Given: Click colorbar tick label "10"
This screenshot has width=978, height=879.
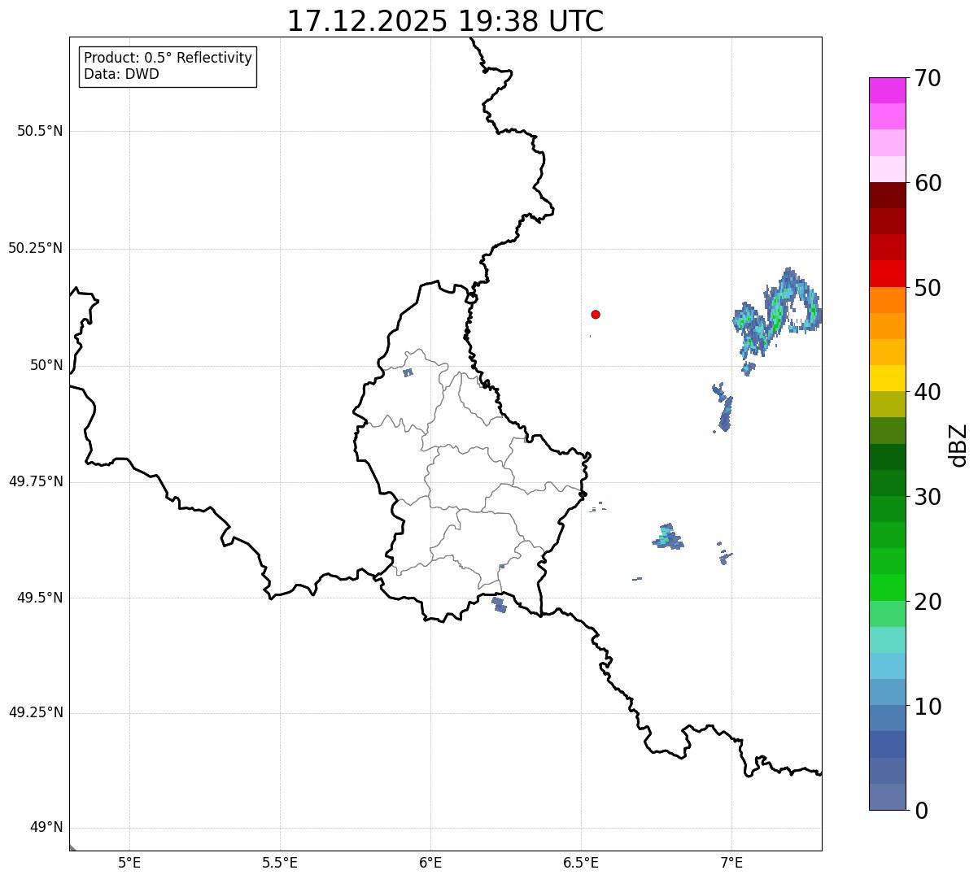Looking at the screenshot, I should coord(928,707).
